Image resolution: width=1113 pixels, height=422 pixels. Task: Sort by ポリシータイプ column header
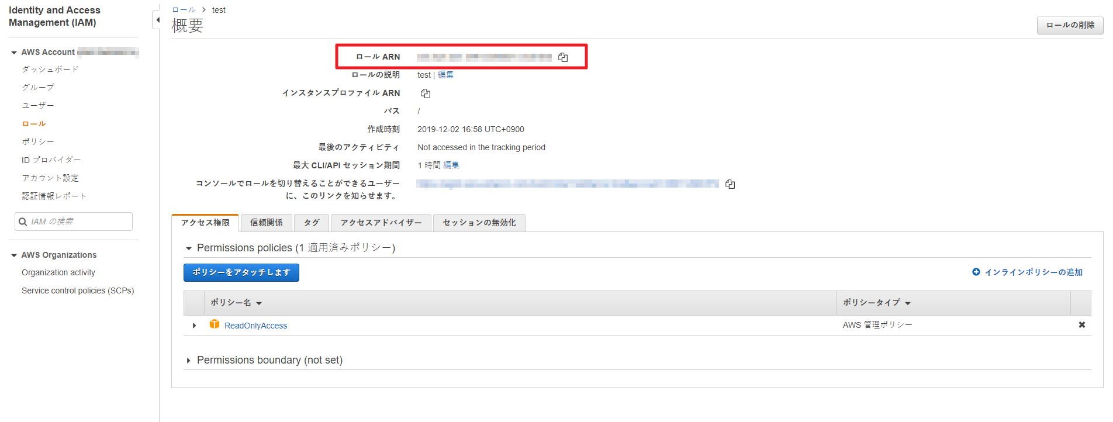click(876, 303)
